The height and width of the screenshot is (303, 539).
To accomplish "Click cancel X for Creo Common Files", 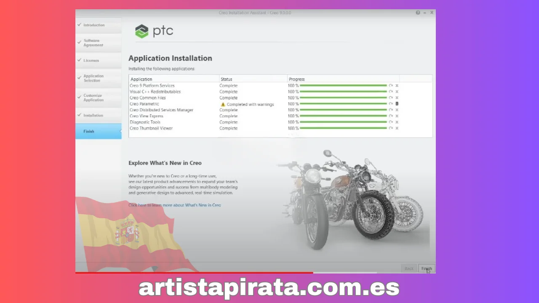I will (x=397, y=98).
